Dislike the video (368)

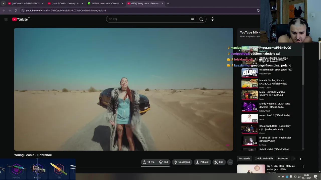click(x=164, y=162)
